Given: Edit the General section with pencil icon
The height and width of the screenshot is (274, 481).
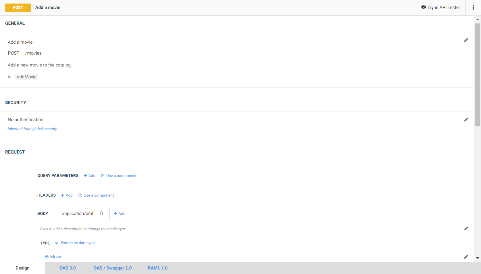Looking at the screenshot, I should [466, 40].
